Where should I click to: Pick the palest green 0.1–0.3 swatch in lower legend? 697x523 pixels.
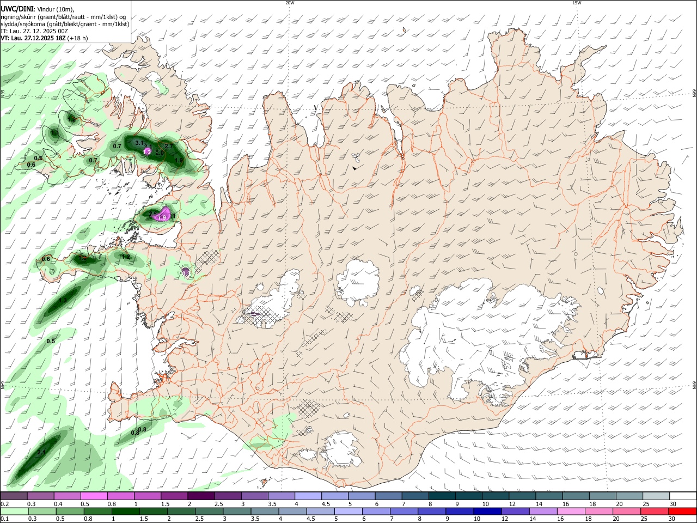click(14, 511)
